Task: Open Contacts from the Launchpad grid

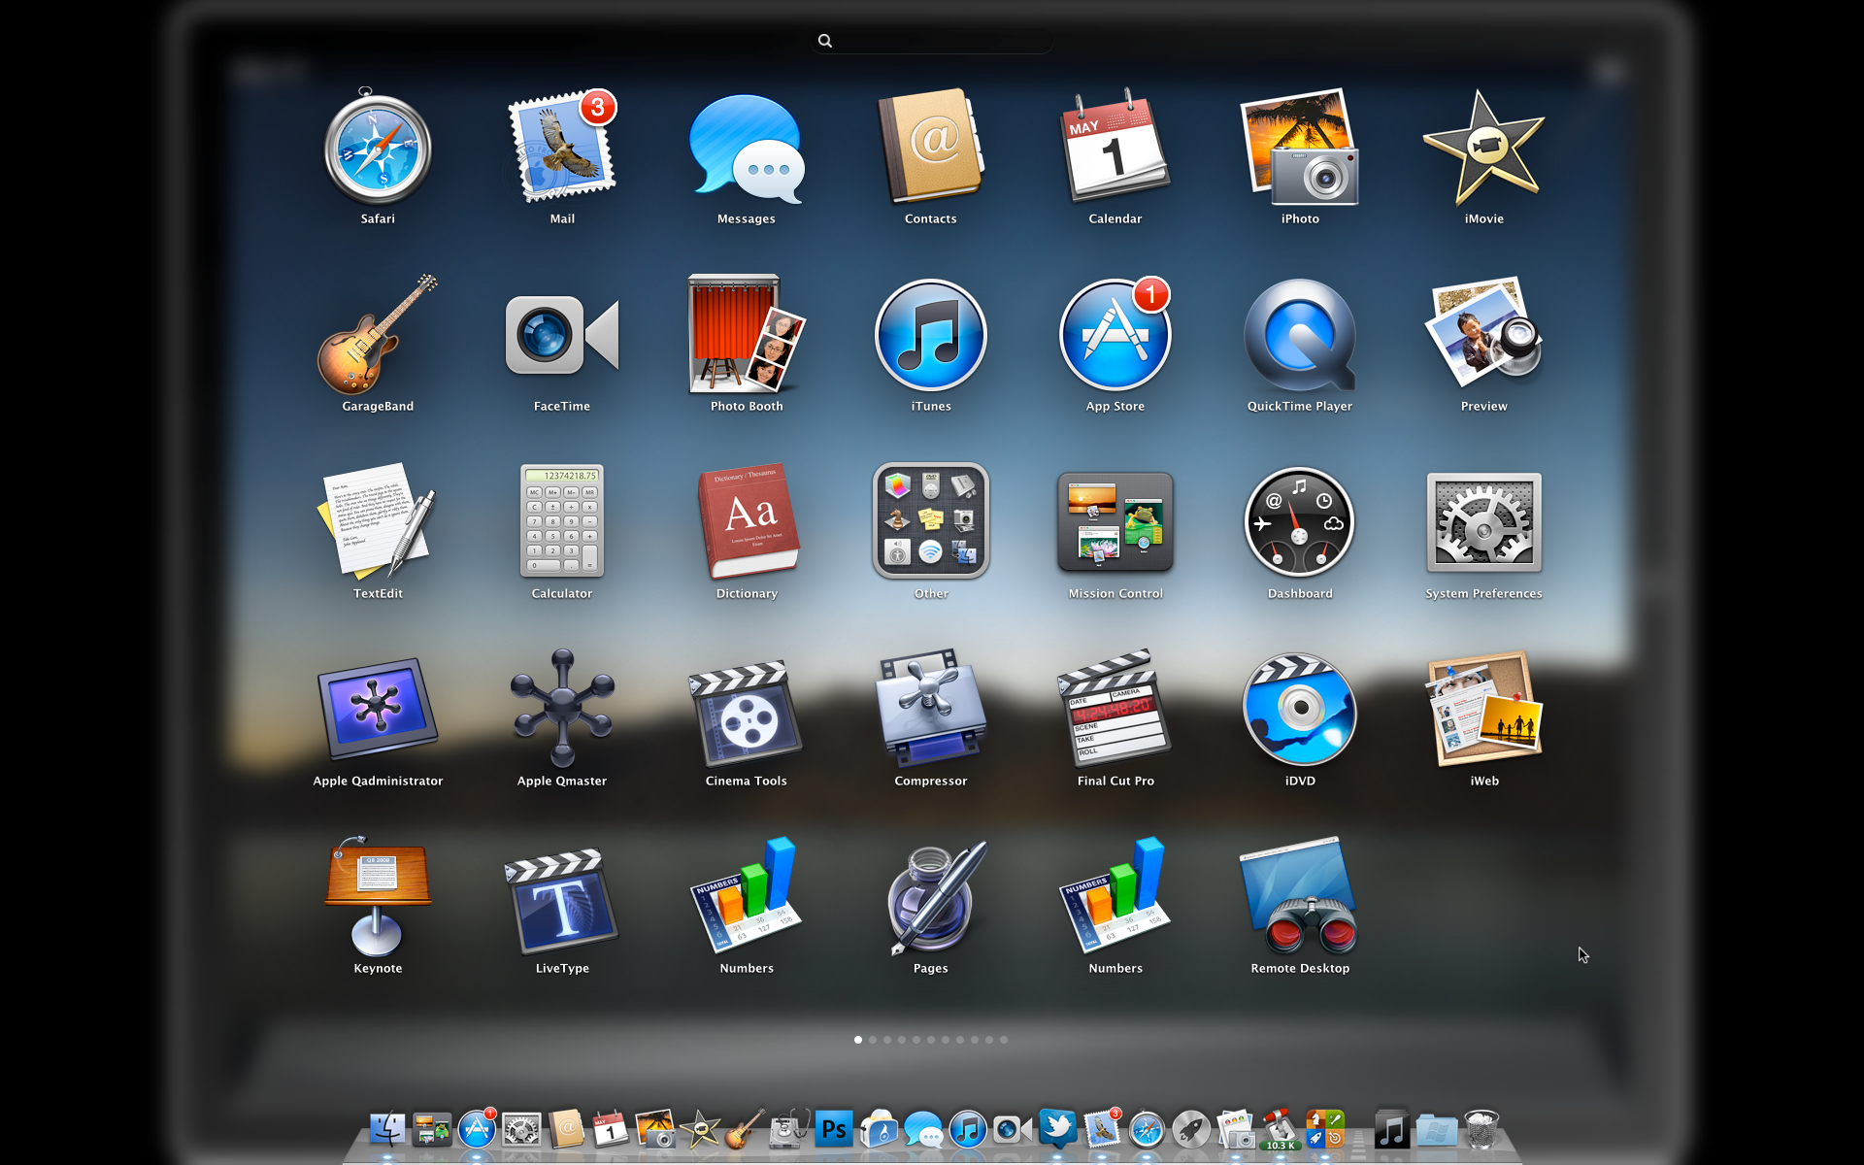Action: pyautogui.click(x=931, y=148)
